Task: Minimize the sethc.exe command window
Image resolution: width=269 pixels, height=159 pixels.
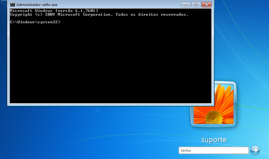Action: click(x=186, y=5)
